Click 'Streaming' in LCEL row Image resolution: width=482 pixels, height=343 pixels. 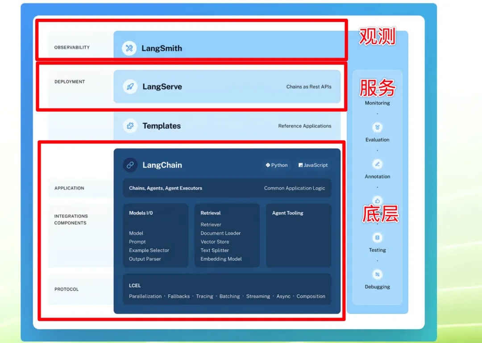258,296
